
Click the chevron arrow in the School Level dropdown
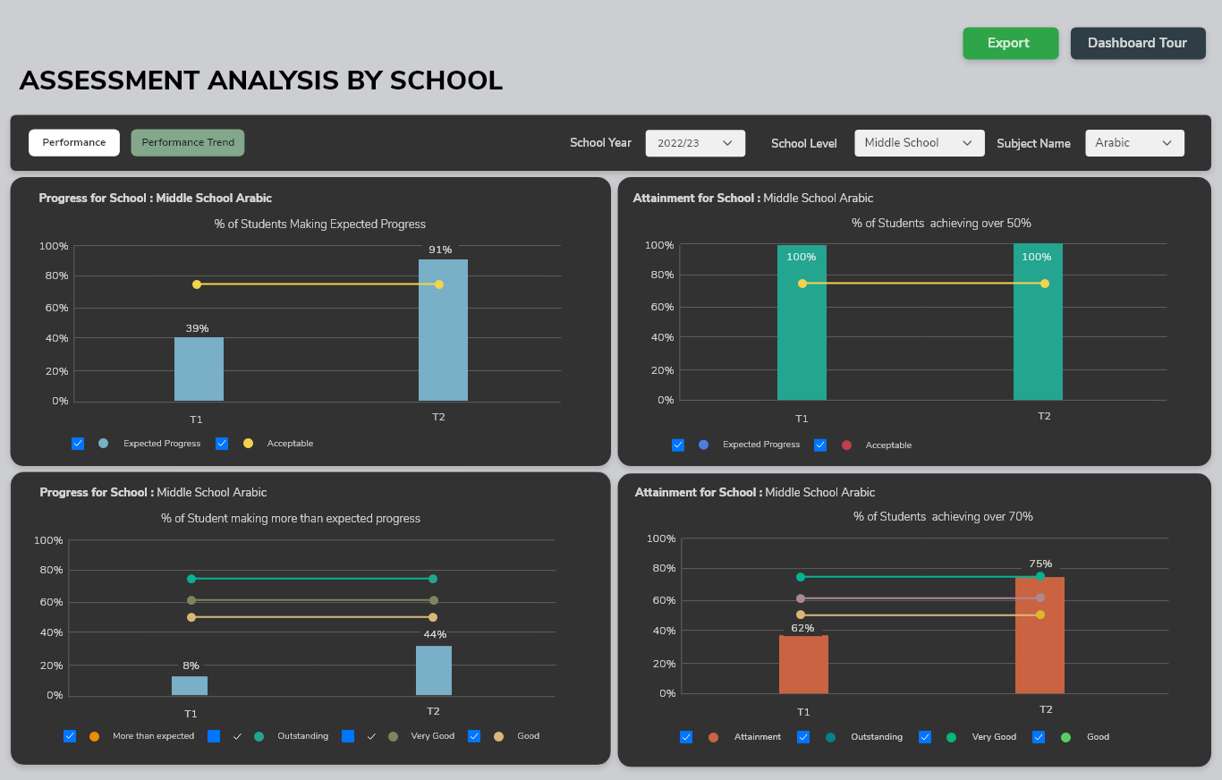pyautogui.click(x=967, y=143)
